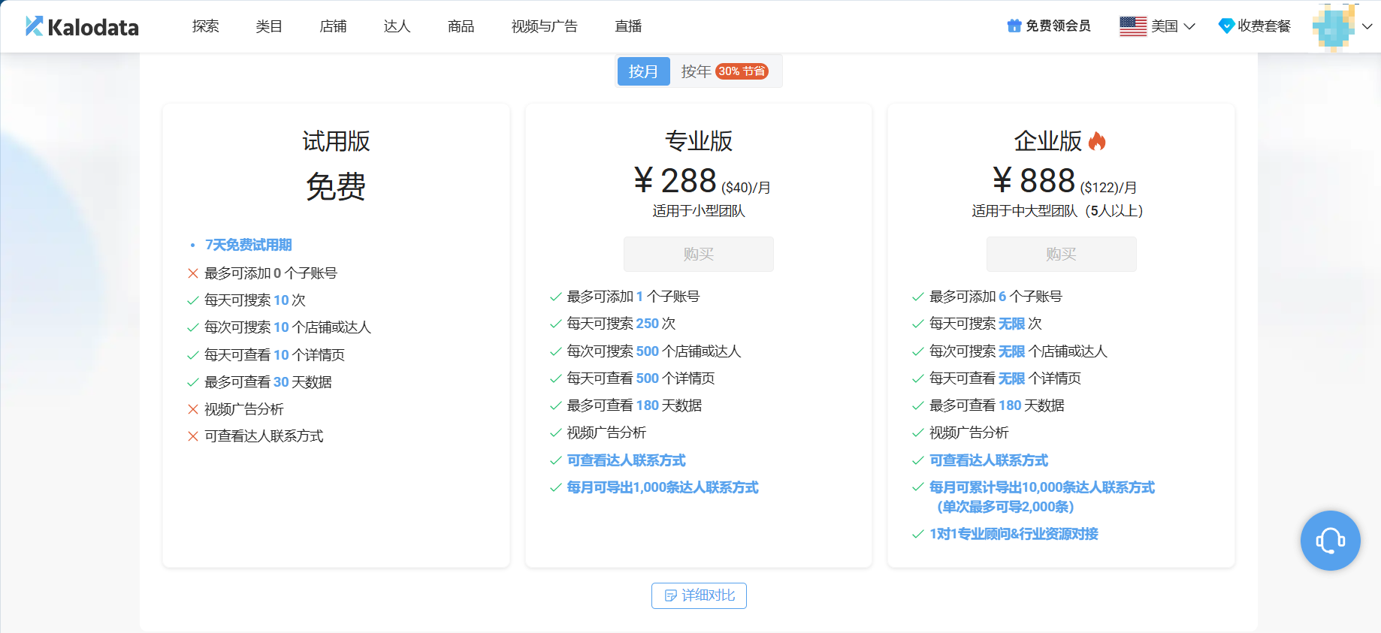Click the Kalodata logo

click(82, 26)
